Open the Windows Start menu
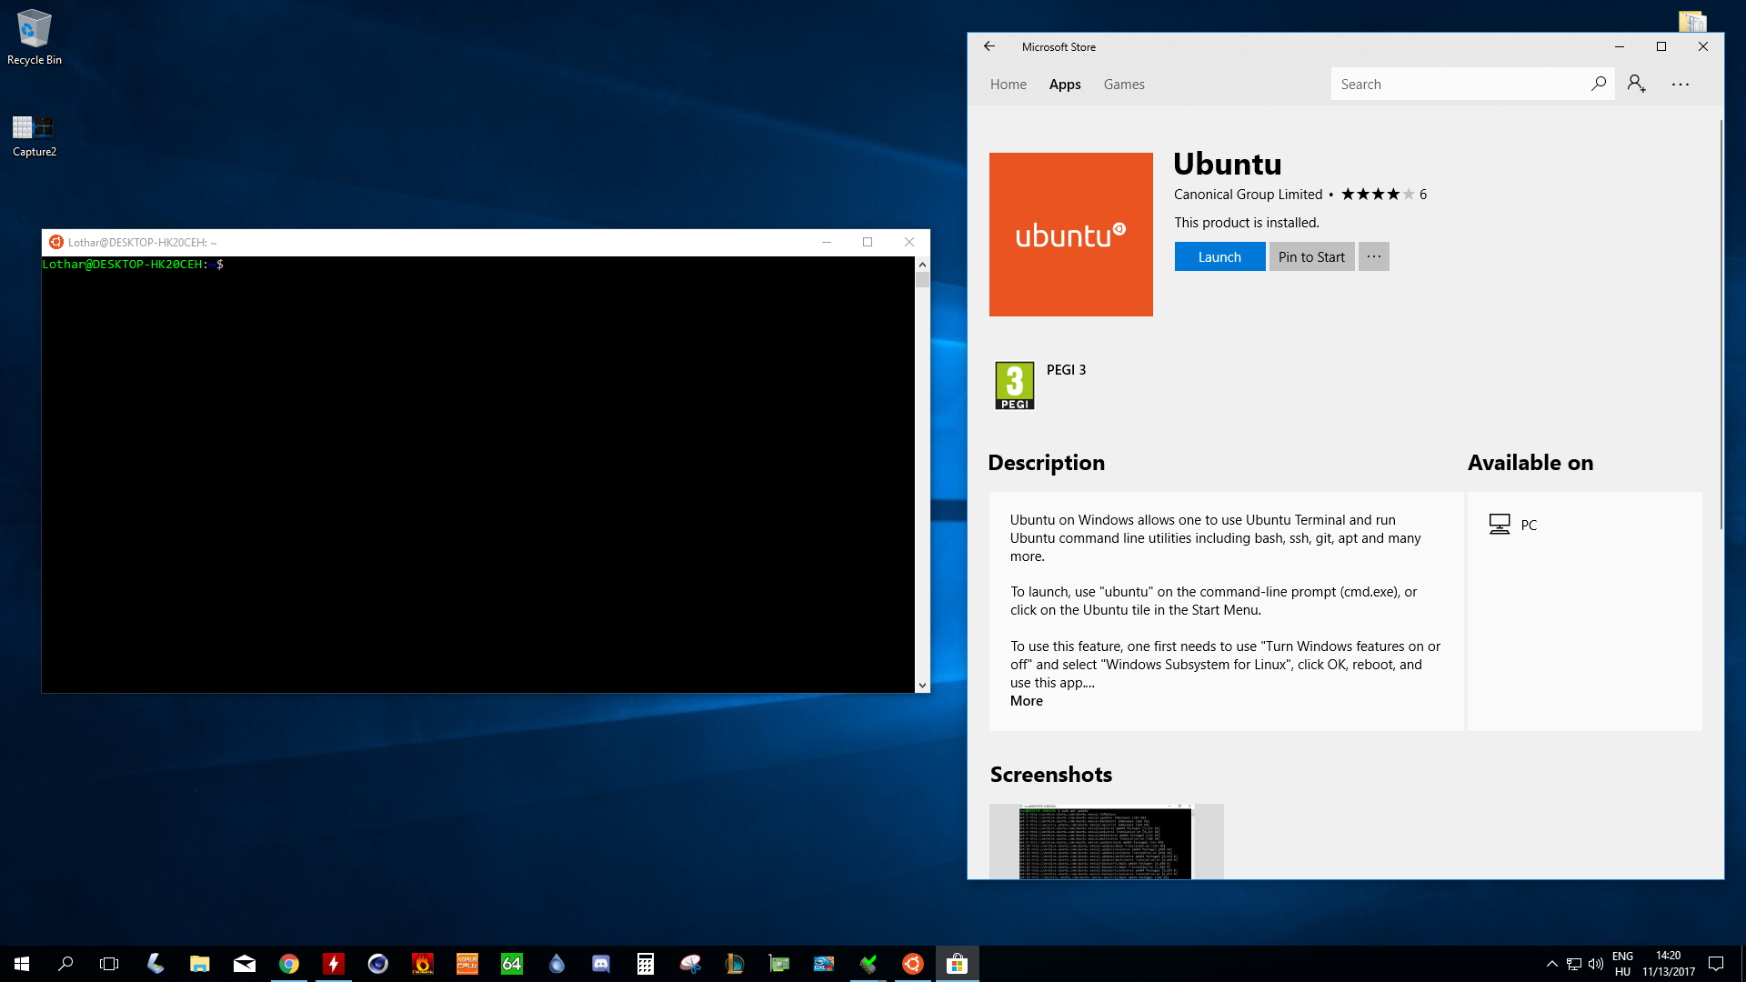The width and height of the screenshot is (1746, 982). (x=22, y=964)
